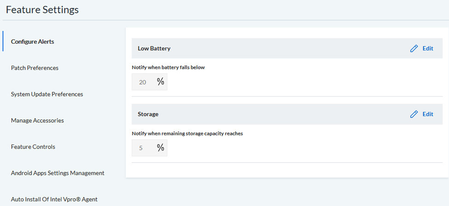Click the 'Notify when battery falls below' label
449x206 pixels.
coord(169,68)
